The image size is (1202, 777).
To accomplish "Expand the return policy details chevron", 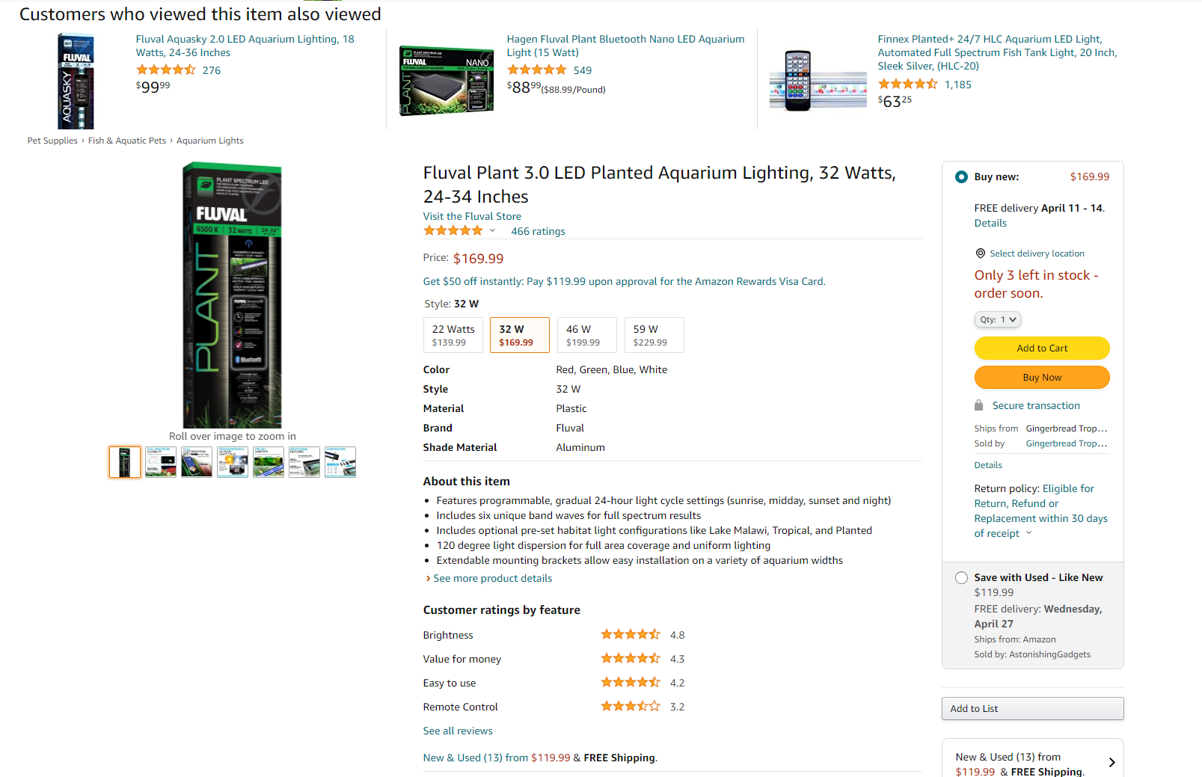I will [1028, 533].
